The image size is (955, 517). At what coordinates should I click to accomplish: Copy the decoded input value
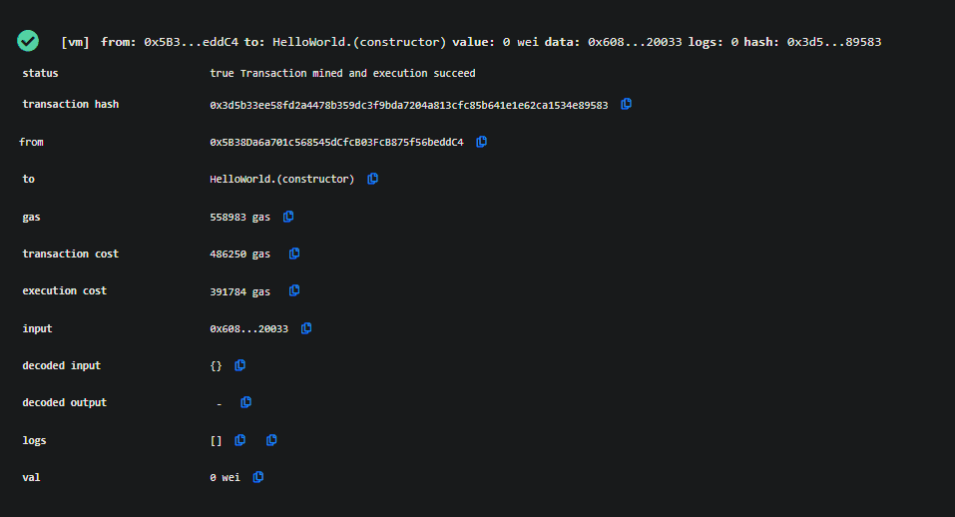[x=239, y=365]
